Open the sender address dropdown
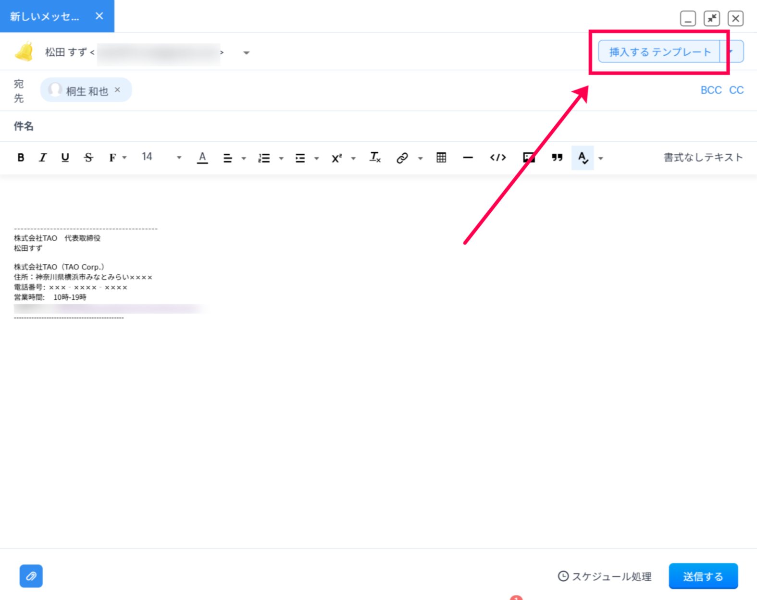 246,52
